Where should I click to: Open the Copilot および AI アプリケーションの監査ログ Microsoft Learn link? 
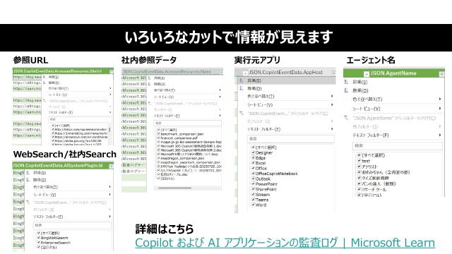click(x=285, y=243)
